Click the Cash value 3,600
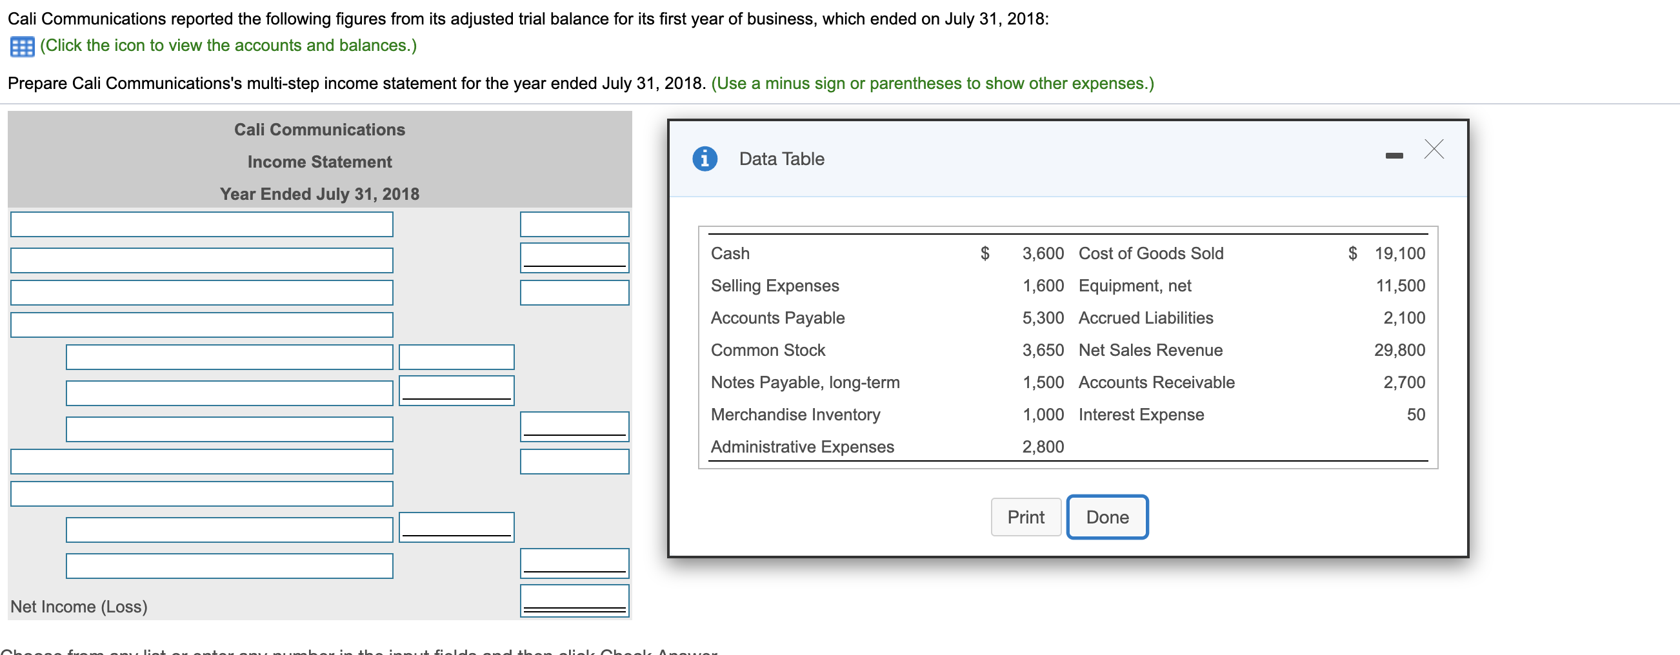This screenshot has height=655, width=1680. point(1042,253)
